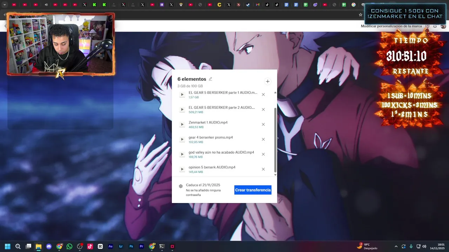The image size is (449, 252).
Task: Open Adobe Audition from the taskbar
Action: point(110,246)
